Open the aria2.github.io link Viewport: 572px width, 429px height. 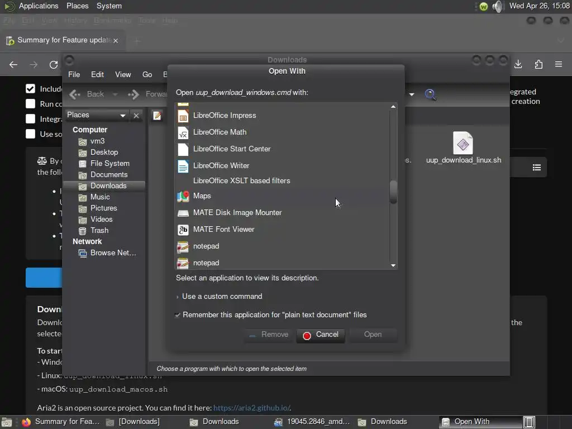(252, 408)
